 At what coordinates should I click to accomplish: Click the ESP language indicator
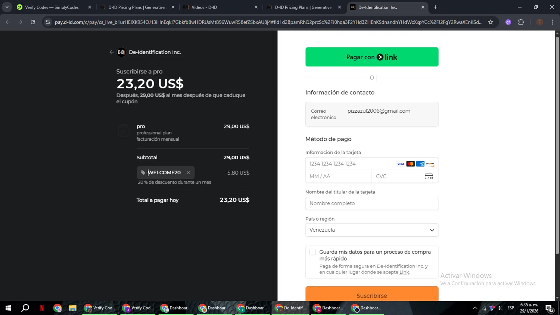pyautogui.click(x=511, y=308)
